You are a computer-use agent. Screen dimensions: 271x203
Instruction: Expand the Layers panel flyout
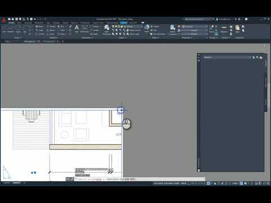click(123, 38)
